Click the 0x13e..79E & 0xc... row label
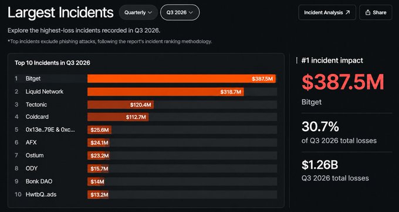The width and height of the screenshot is (399, 212). 50,130
